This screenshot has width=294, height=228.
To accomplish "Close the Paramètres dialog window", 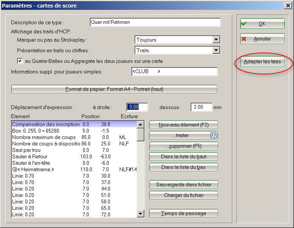I will [288, 6].
